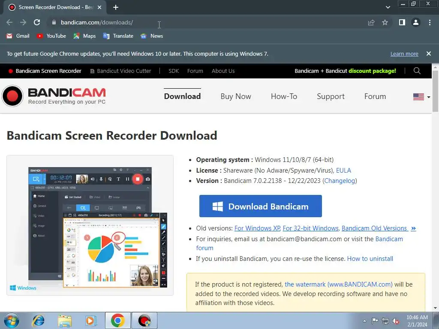The width and height of the screenshot is (439, 329).
Task: Open the Chrome three-dot menu
Action: (430, 22)
